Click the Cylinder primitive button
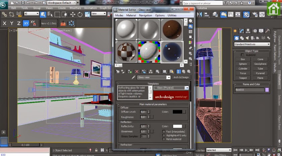Image resolution: width=282 pixels, height=156 pixels. point(243,69)
